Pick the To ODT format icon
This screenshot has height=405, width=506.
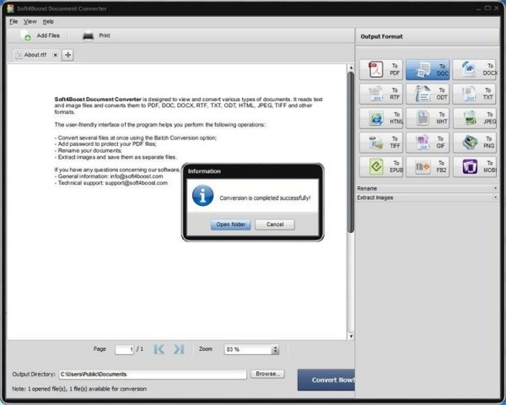click(x=428, y=94)
